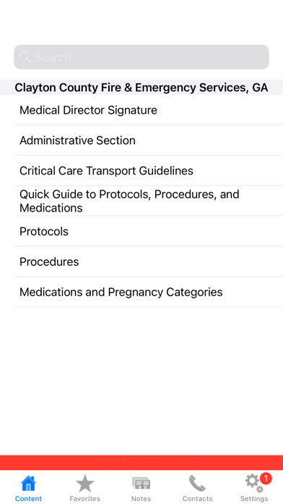Open Medications and Pregnancy Categories
Image resolution: width=283 pixels, height=504 pixels.
[149, 292]
